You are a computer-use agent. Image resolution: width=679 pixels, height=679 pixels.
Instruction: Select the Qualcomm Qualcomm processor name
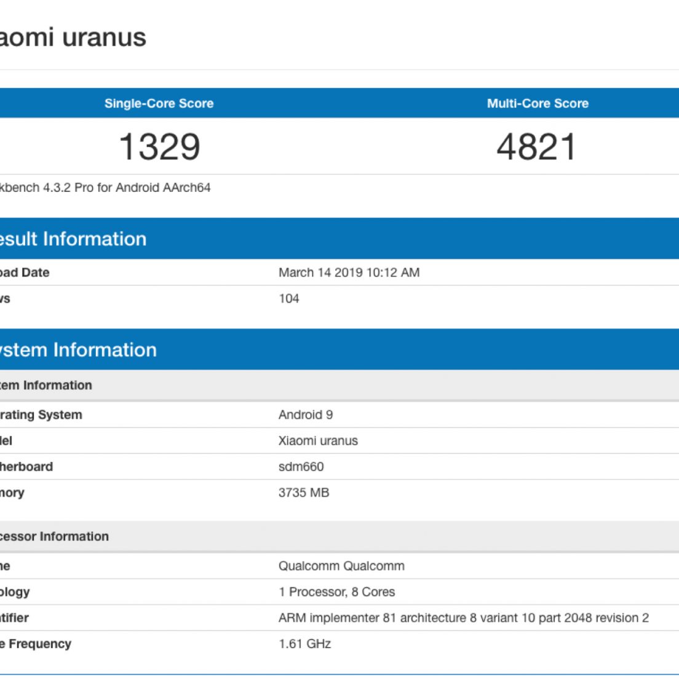pos(341,566)
